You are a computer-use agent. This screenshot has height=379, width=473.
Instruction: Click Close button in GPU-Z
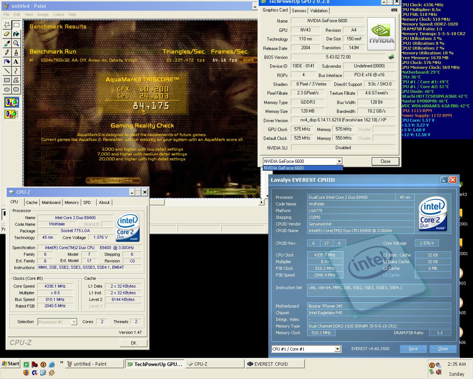385,161
